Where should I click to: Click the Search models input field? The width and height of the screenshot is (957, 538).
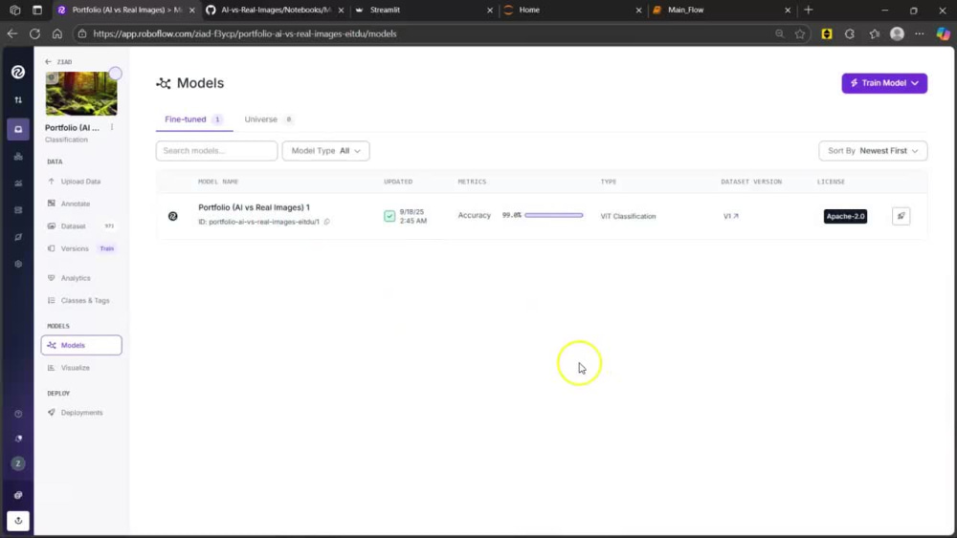216,150
